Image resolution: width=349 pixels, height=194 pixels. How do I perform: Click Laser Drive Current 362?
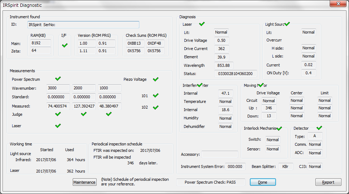tap(222, 49)
